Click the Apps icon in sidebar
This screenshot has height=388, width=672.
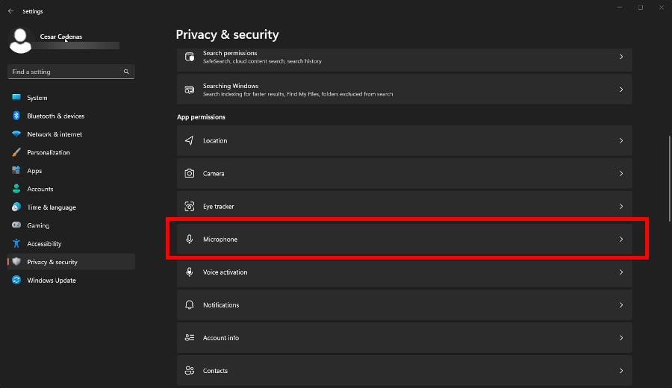(x=16, y=170)
